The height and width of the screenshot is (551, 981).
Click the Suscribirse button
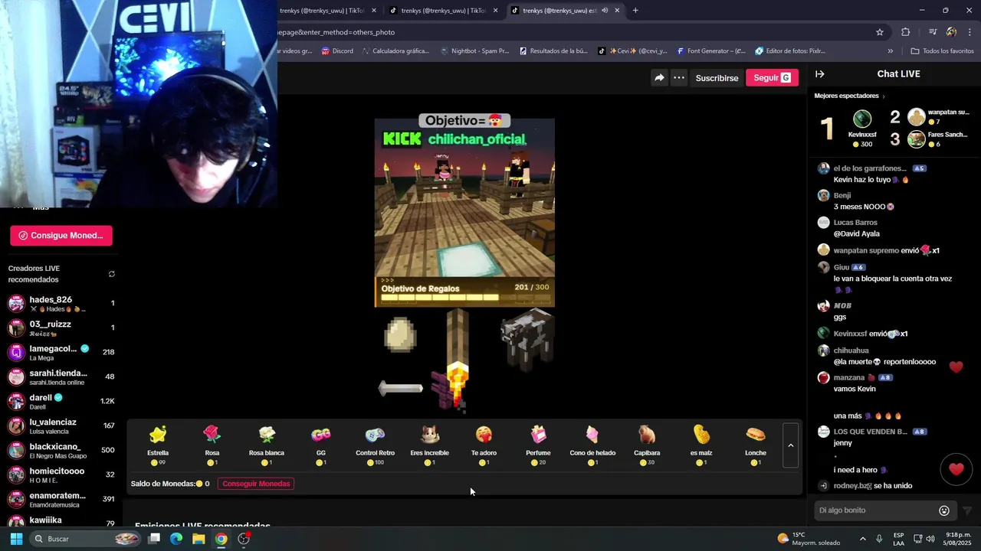coord(717,78)
